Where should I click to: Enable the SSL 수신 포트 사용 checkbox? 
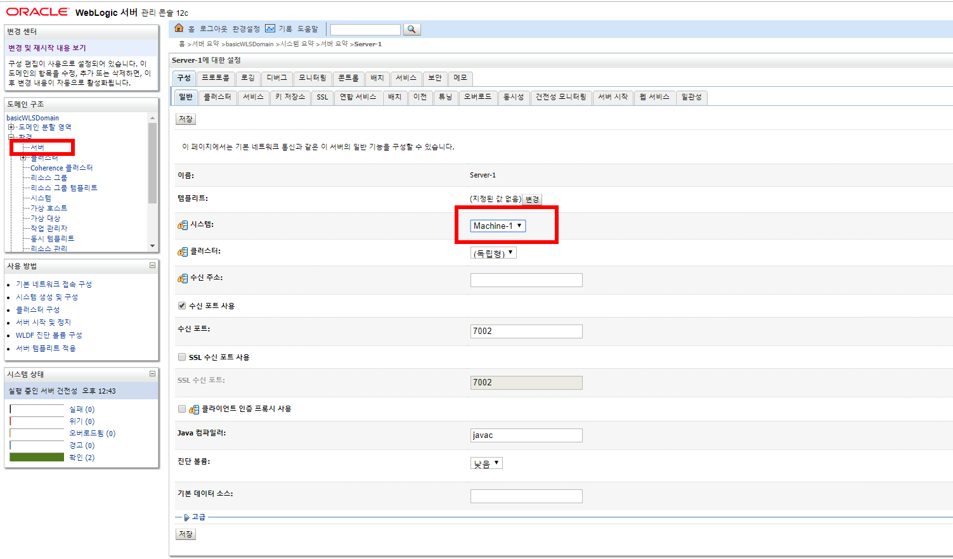[x=182, y=357]
